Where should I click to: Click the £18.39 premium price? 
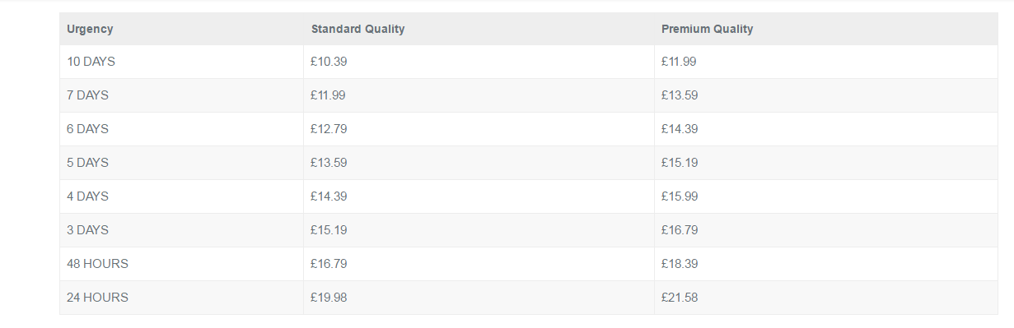click(x=680, y=264)
